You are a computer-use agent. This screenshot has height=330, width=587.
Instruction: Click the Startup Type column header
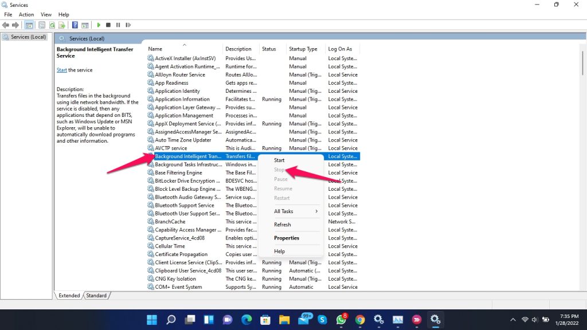[x=303, y=49]
